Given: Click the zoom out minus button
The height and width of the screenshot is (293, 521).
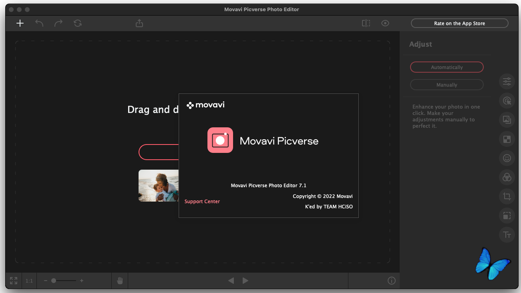Looking at the screenshot, I should coord(46,281).
